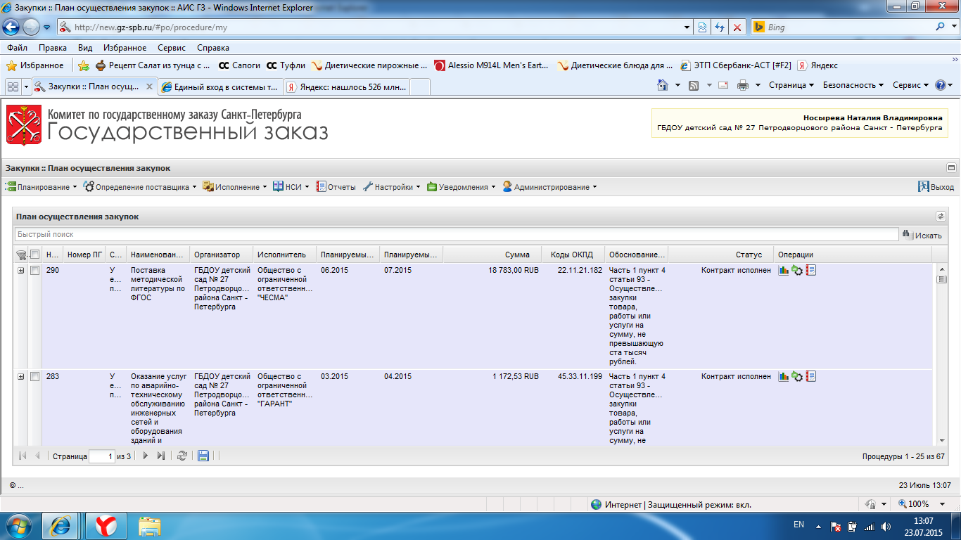Check the checkbox for procedure 290
The image size is (961, 540).
click(x=34, y=271)
